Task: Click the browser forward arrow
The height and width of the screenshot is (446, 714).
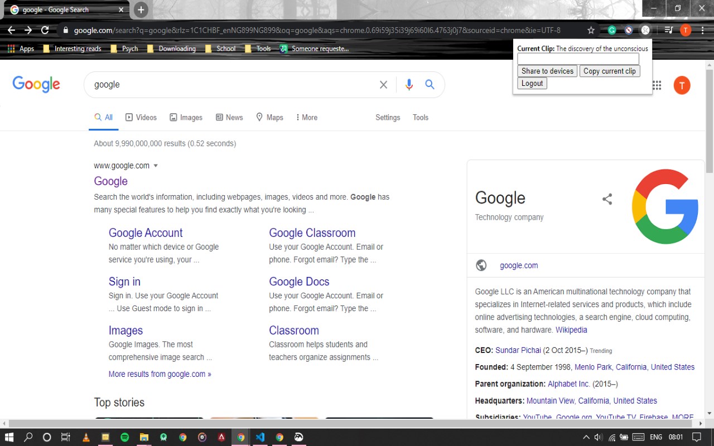Action: 28,30
